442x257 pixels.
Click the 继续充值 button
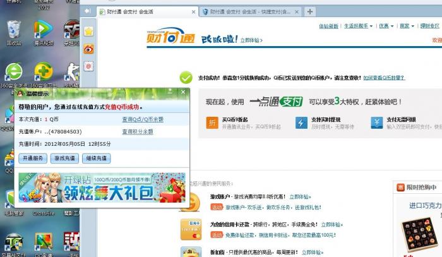click(97, 158)
